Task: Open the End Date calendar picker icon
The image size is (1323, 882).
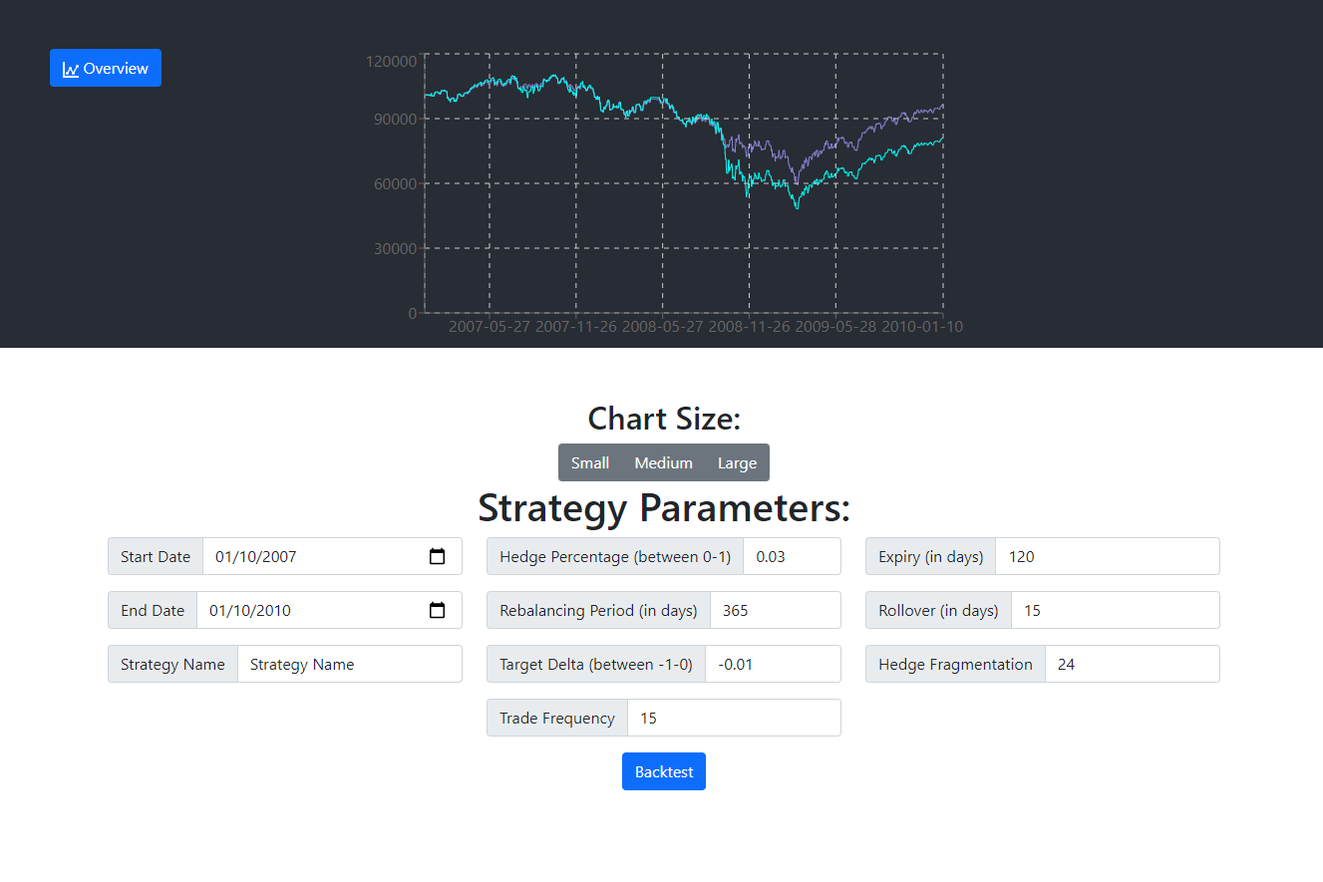Action: point(437,610)
